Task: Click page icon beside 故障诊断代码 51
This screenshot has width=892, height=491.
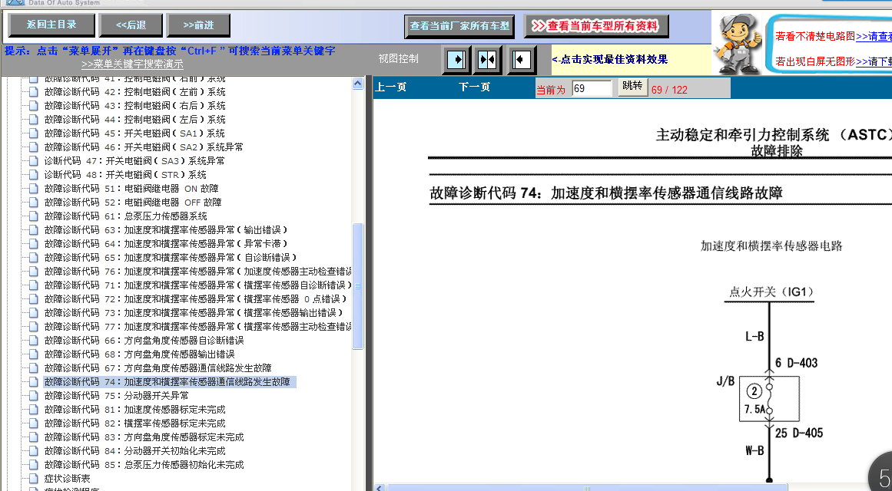Action: coord(34,189)
